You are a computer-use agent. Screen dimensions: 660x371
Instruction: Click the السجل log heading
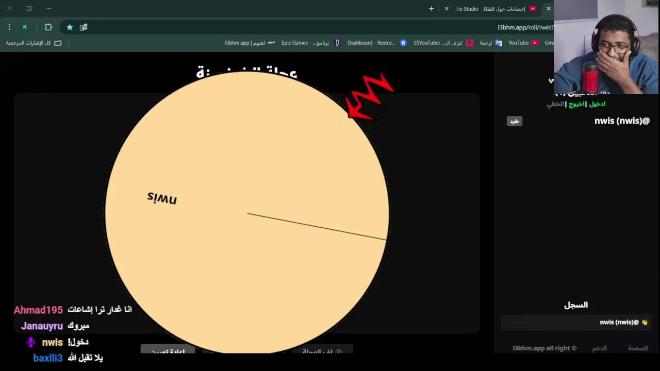(x=576, y=305)
